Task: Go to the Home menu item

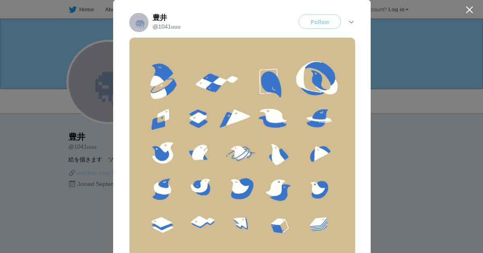Action: (86, 10)
